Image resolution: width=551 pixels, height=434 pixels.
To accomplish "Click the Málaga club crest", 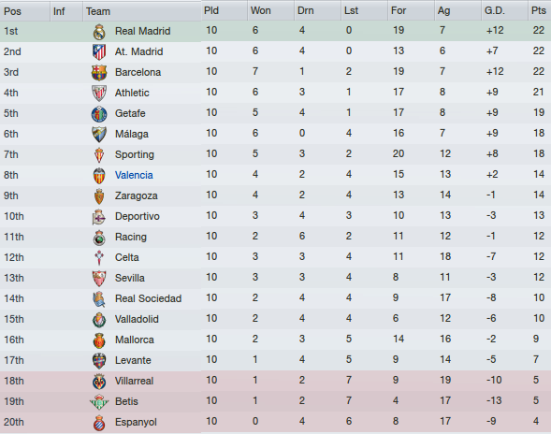I will pos(99,135).
